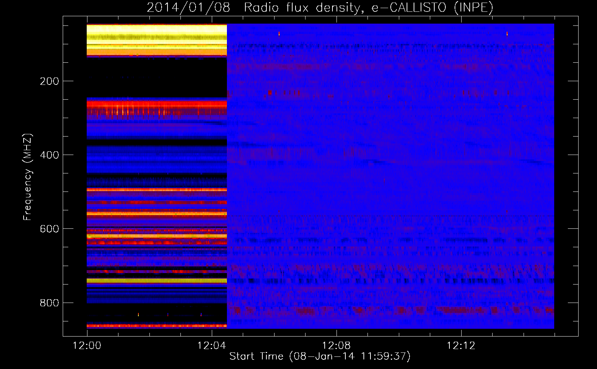Click the 12:08 time tick label

pyautogui.click(x=337, y=346)
